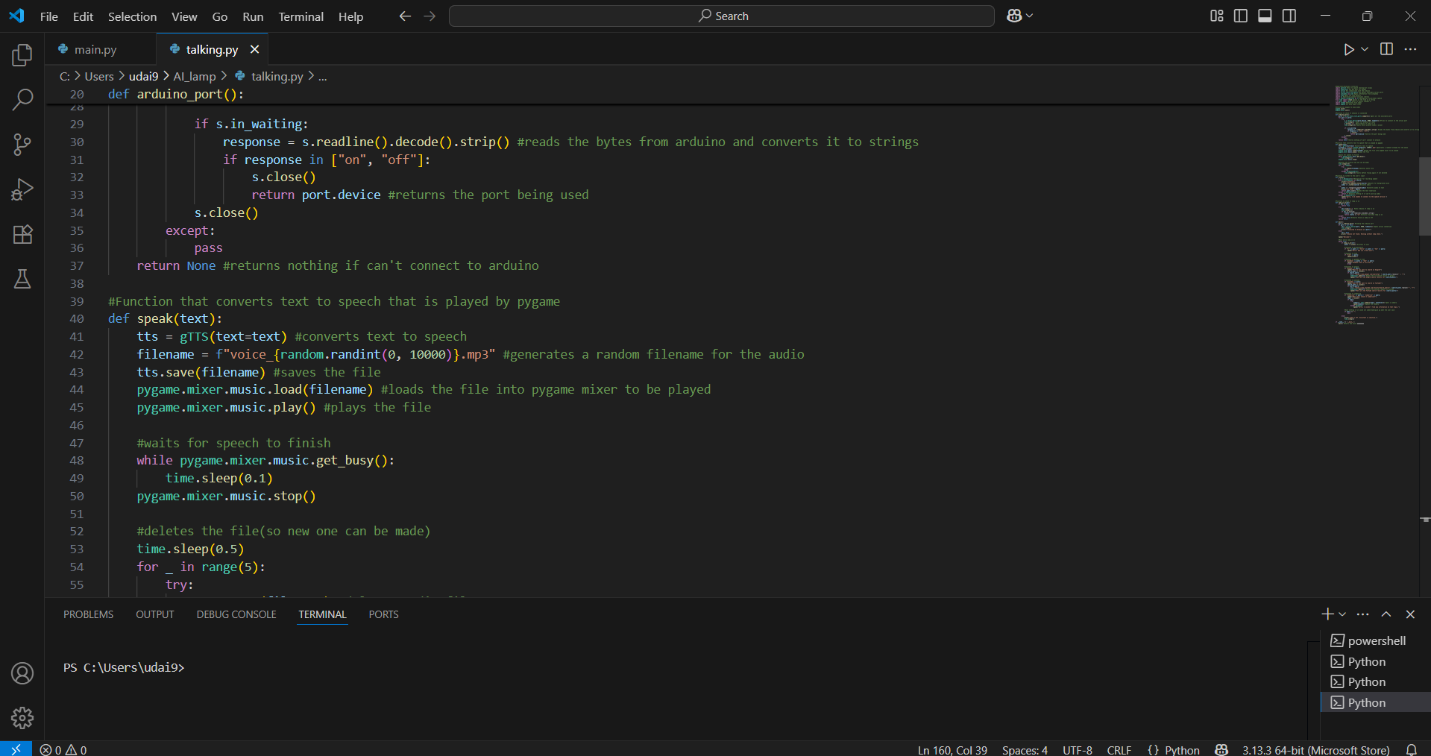1431x756 pixels.
Task: Click the editor vertical scrollbar thumb
Action: pos(1424,196)
